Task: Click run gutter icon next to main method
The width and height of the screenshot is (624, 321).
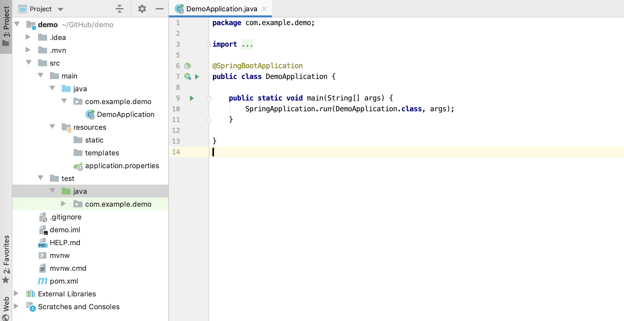Action: [192, 98]
